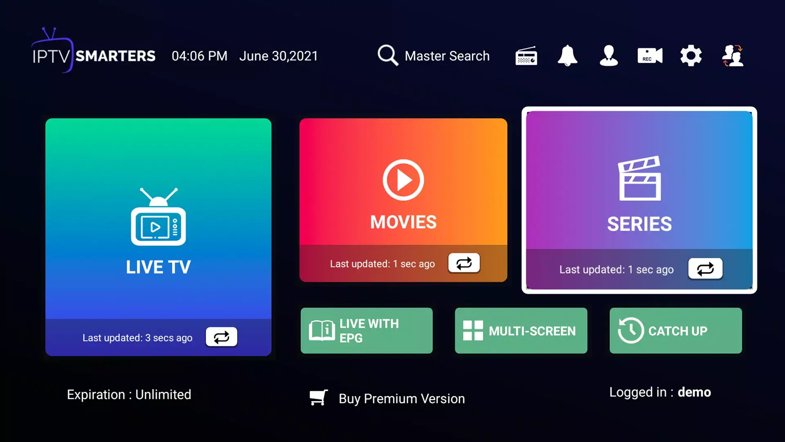This screenshot has width=785, height=442.
Task: Refresh the Series content
Action: coord(705,268)
